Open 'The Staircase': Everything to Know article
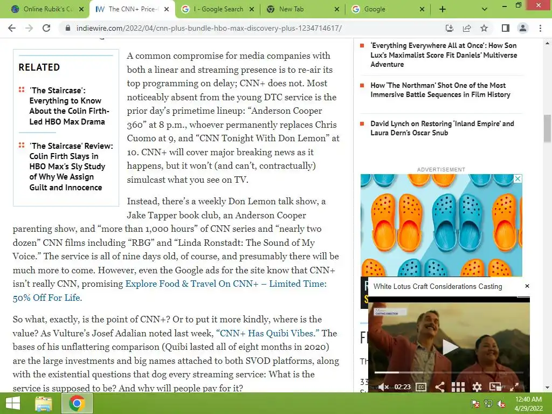Viewport: 552px width, 414px height. [70, 106]
